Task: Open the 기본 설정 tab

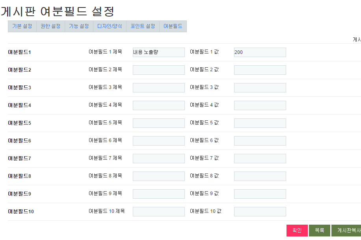Action: tap(22, 26)
